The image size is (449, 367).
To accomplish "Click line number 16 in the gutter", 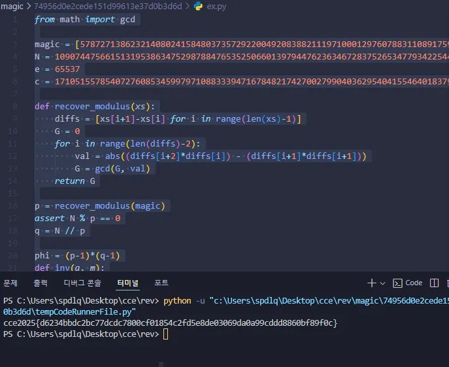I will 12,206.
